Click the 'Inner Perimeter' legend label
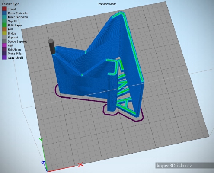 pyautogui.click(x=18, y=17)
